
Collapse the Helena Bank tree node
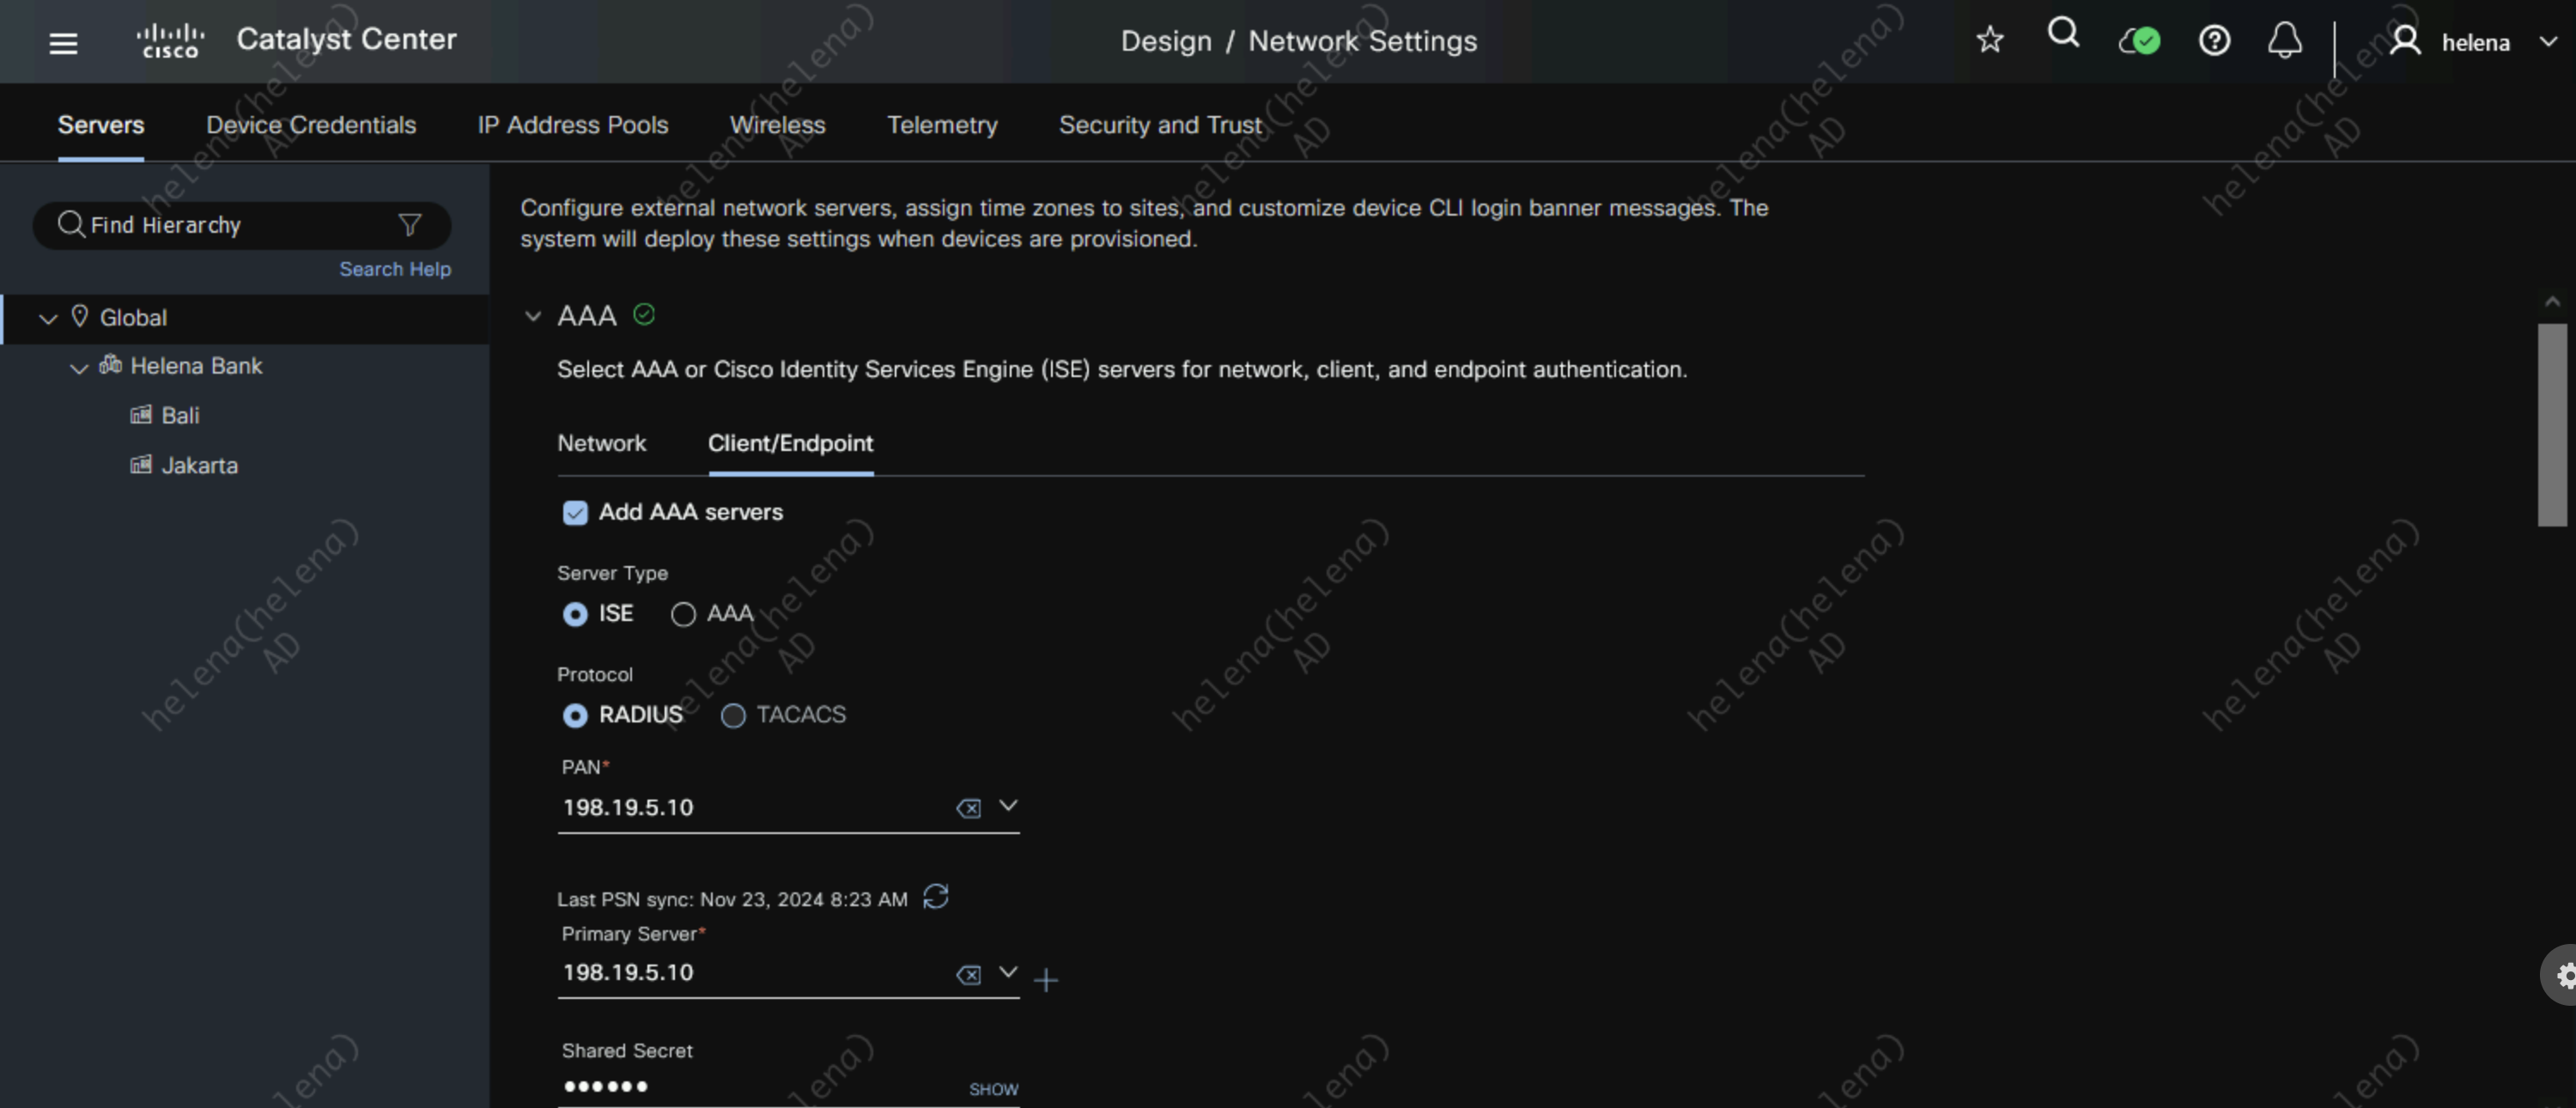[79, 368]
